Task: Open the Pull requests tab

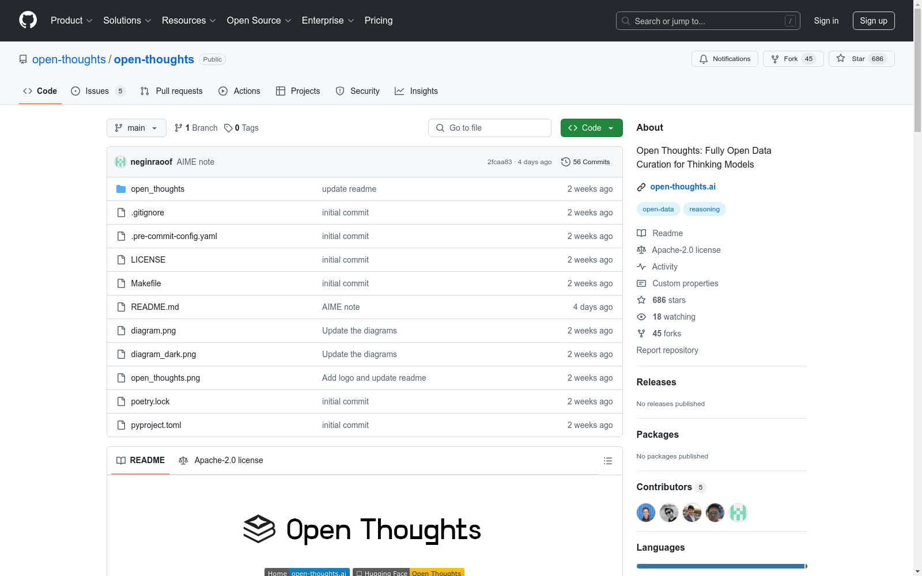Action: pos(172,91)
